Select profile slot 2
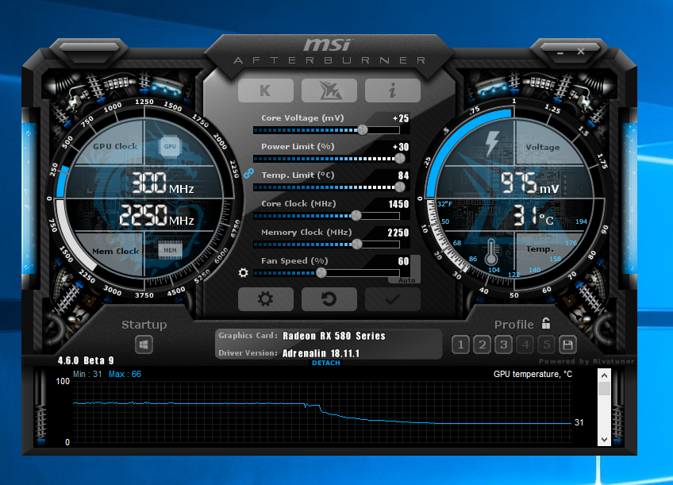The width and height of the screenshot is (673, 485). (x=482, y=345)
